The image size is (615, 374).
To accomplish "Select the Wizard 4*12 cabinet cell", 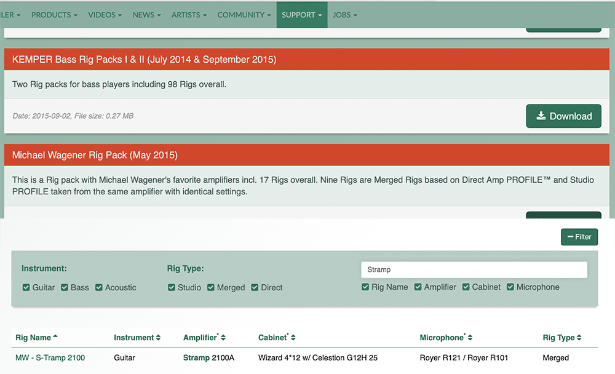I will click(x=318, y=358).
